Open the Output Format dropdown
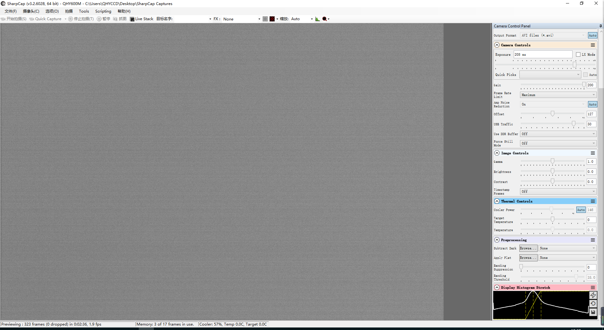604x330 pixels. point(553,35)
